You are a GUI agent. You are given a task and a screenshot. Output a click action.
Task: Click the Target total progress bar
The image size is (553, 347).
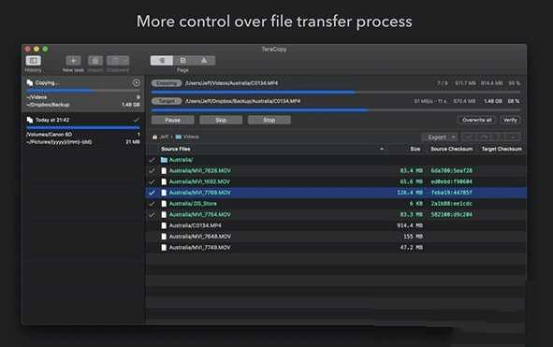[x=336, y=110]
